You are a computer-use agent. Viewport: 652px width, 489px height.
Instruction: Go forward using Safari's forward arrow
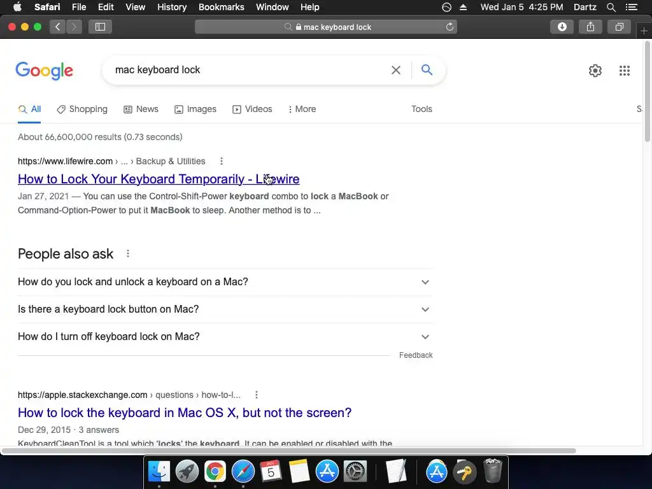74,27
